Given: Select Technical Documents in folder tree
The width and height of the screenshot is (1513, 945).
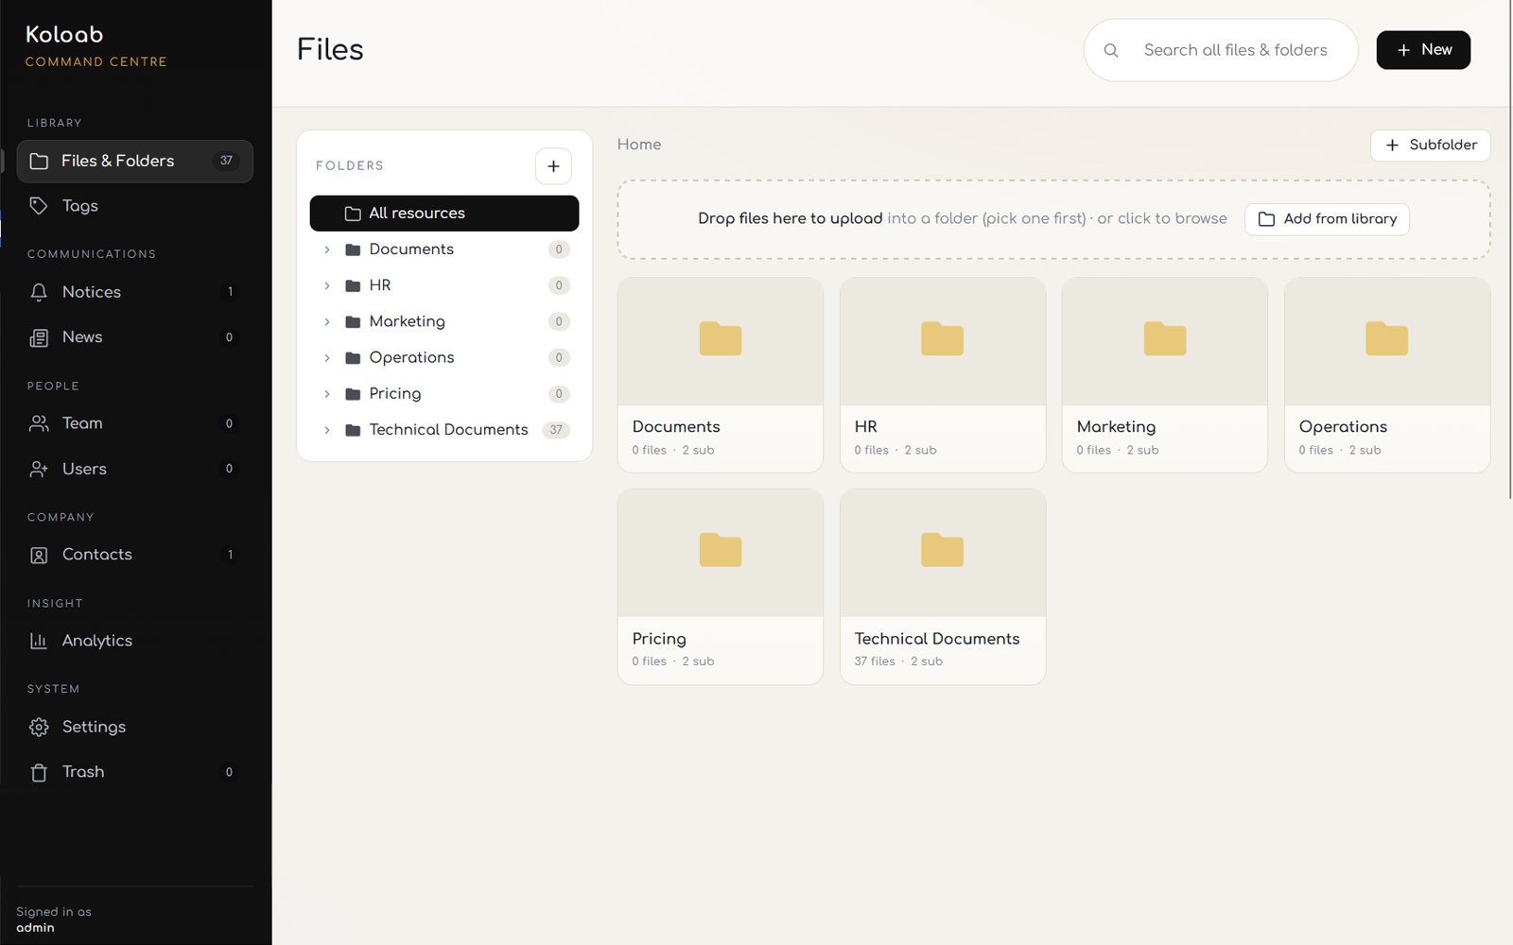Looking at the screenshot, I should coord(444,430).
